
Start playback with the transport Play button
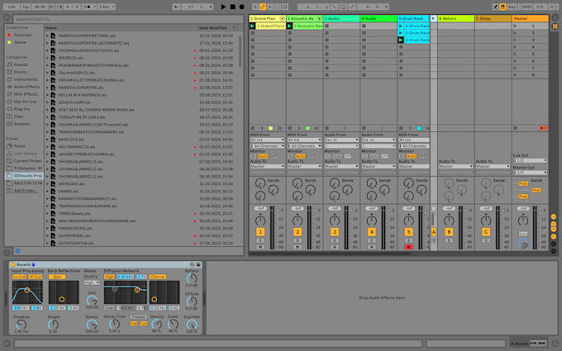click(x=223, y=7)
